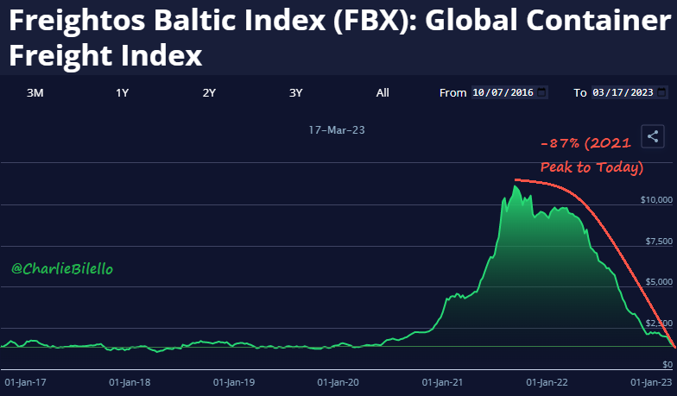This screenshot has width=677, height=396.
Task: Open the To date calendar picker icon
Action: pyautogui.click(x=661, y=91)
